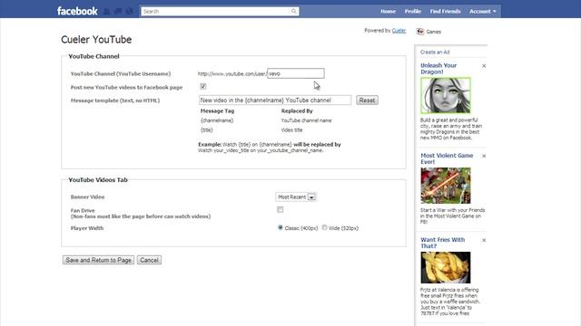Click the YouTube channel name replacement text
The width and height of the screenshot is (581, 326).
click(x=306, y=120)
